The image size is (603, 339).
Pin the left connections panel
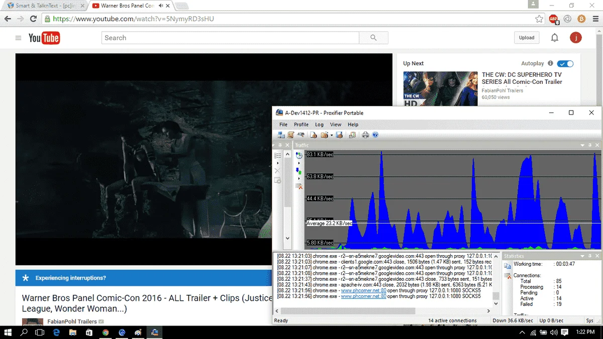(x=280, y=145)
